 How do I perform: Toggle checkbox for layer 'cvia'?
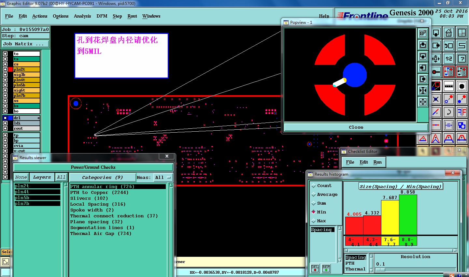click(x=5, y=146)
